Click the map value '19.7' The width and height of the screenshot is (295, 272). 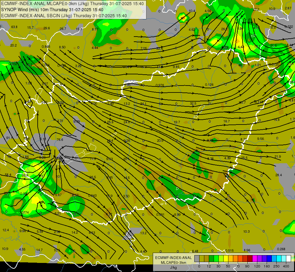[177, 122]
